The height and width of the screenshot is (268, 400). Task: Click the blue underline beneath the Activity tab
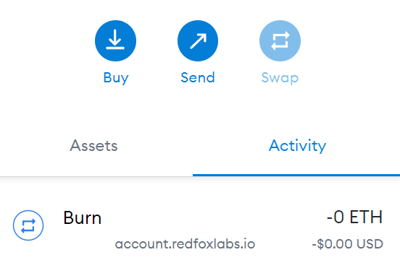click(x=296, y=176)
